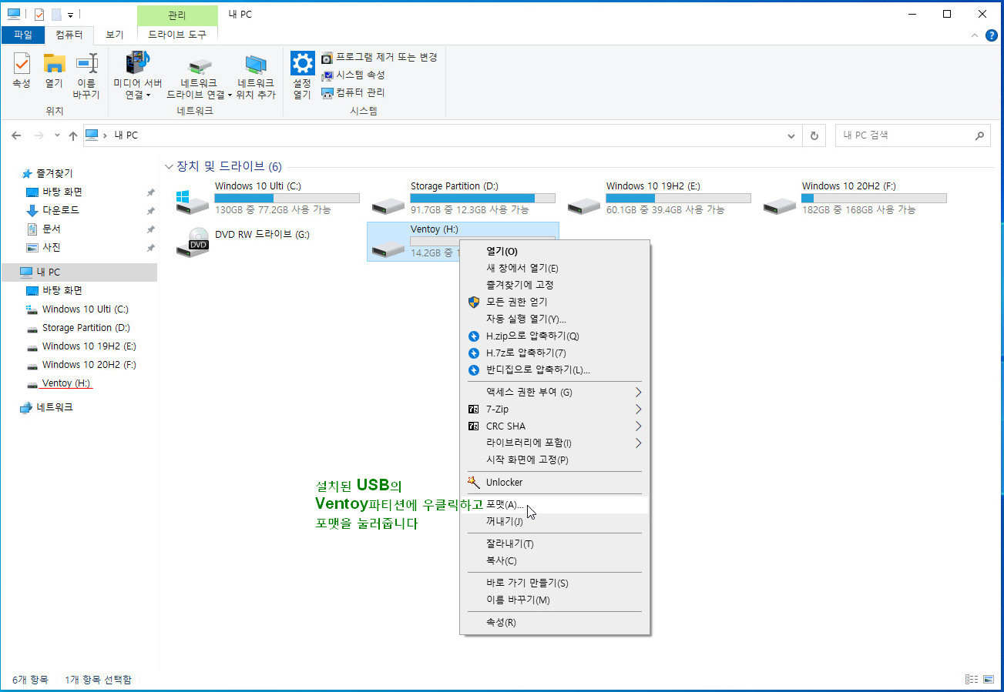The image size is (1004, 692).
Task: Switch to the 드라이브 도구 tab
Action: (177, 35)
